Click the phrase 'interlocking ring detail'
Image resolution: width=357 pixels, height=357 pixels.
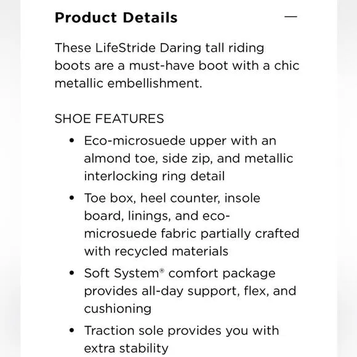tap(154, 176)
